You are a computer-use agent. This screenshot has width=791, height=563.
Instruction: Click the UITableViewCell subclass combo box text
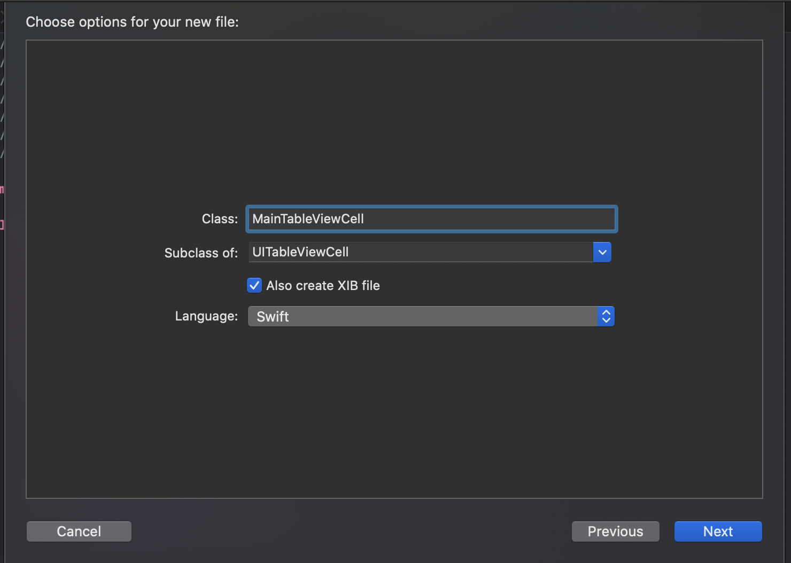300,252
